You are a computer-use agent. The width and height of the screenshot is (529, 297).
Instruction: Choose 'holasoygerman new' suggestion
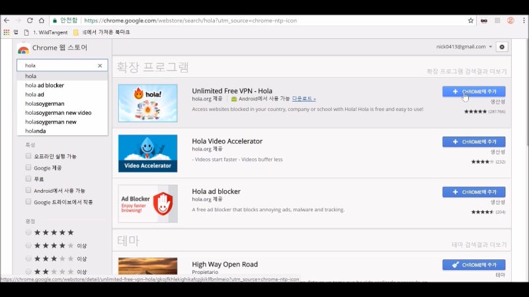point(62,121)
